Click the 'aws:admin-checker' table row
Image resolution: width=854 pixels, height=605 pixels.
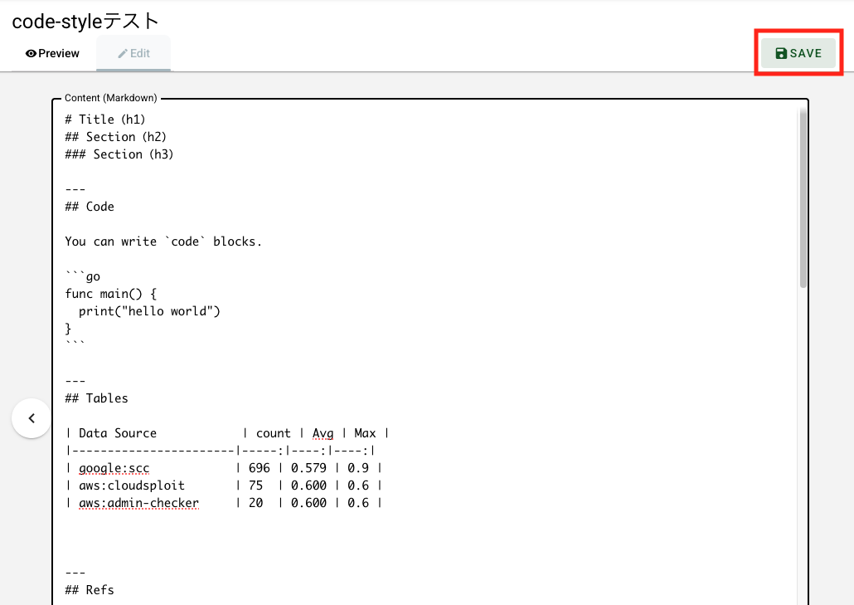click(223, 503)
